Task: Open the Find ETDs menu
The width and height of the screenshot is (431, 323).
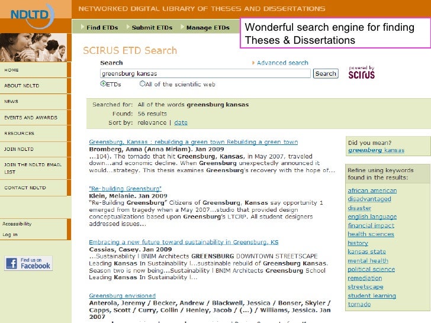Action: point(102,27)
